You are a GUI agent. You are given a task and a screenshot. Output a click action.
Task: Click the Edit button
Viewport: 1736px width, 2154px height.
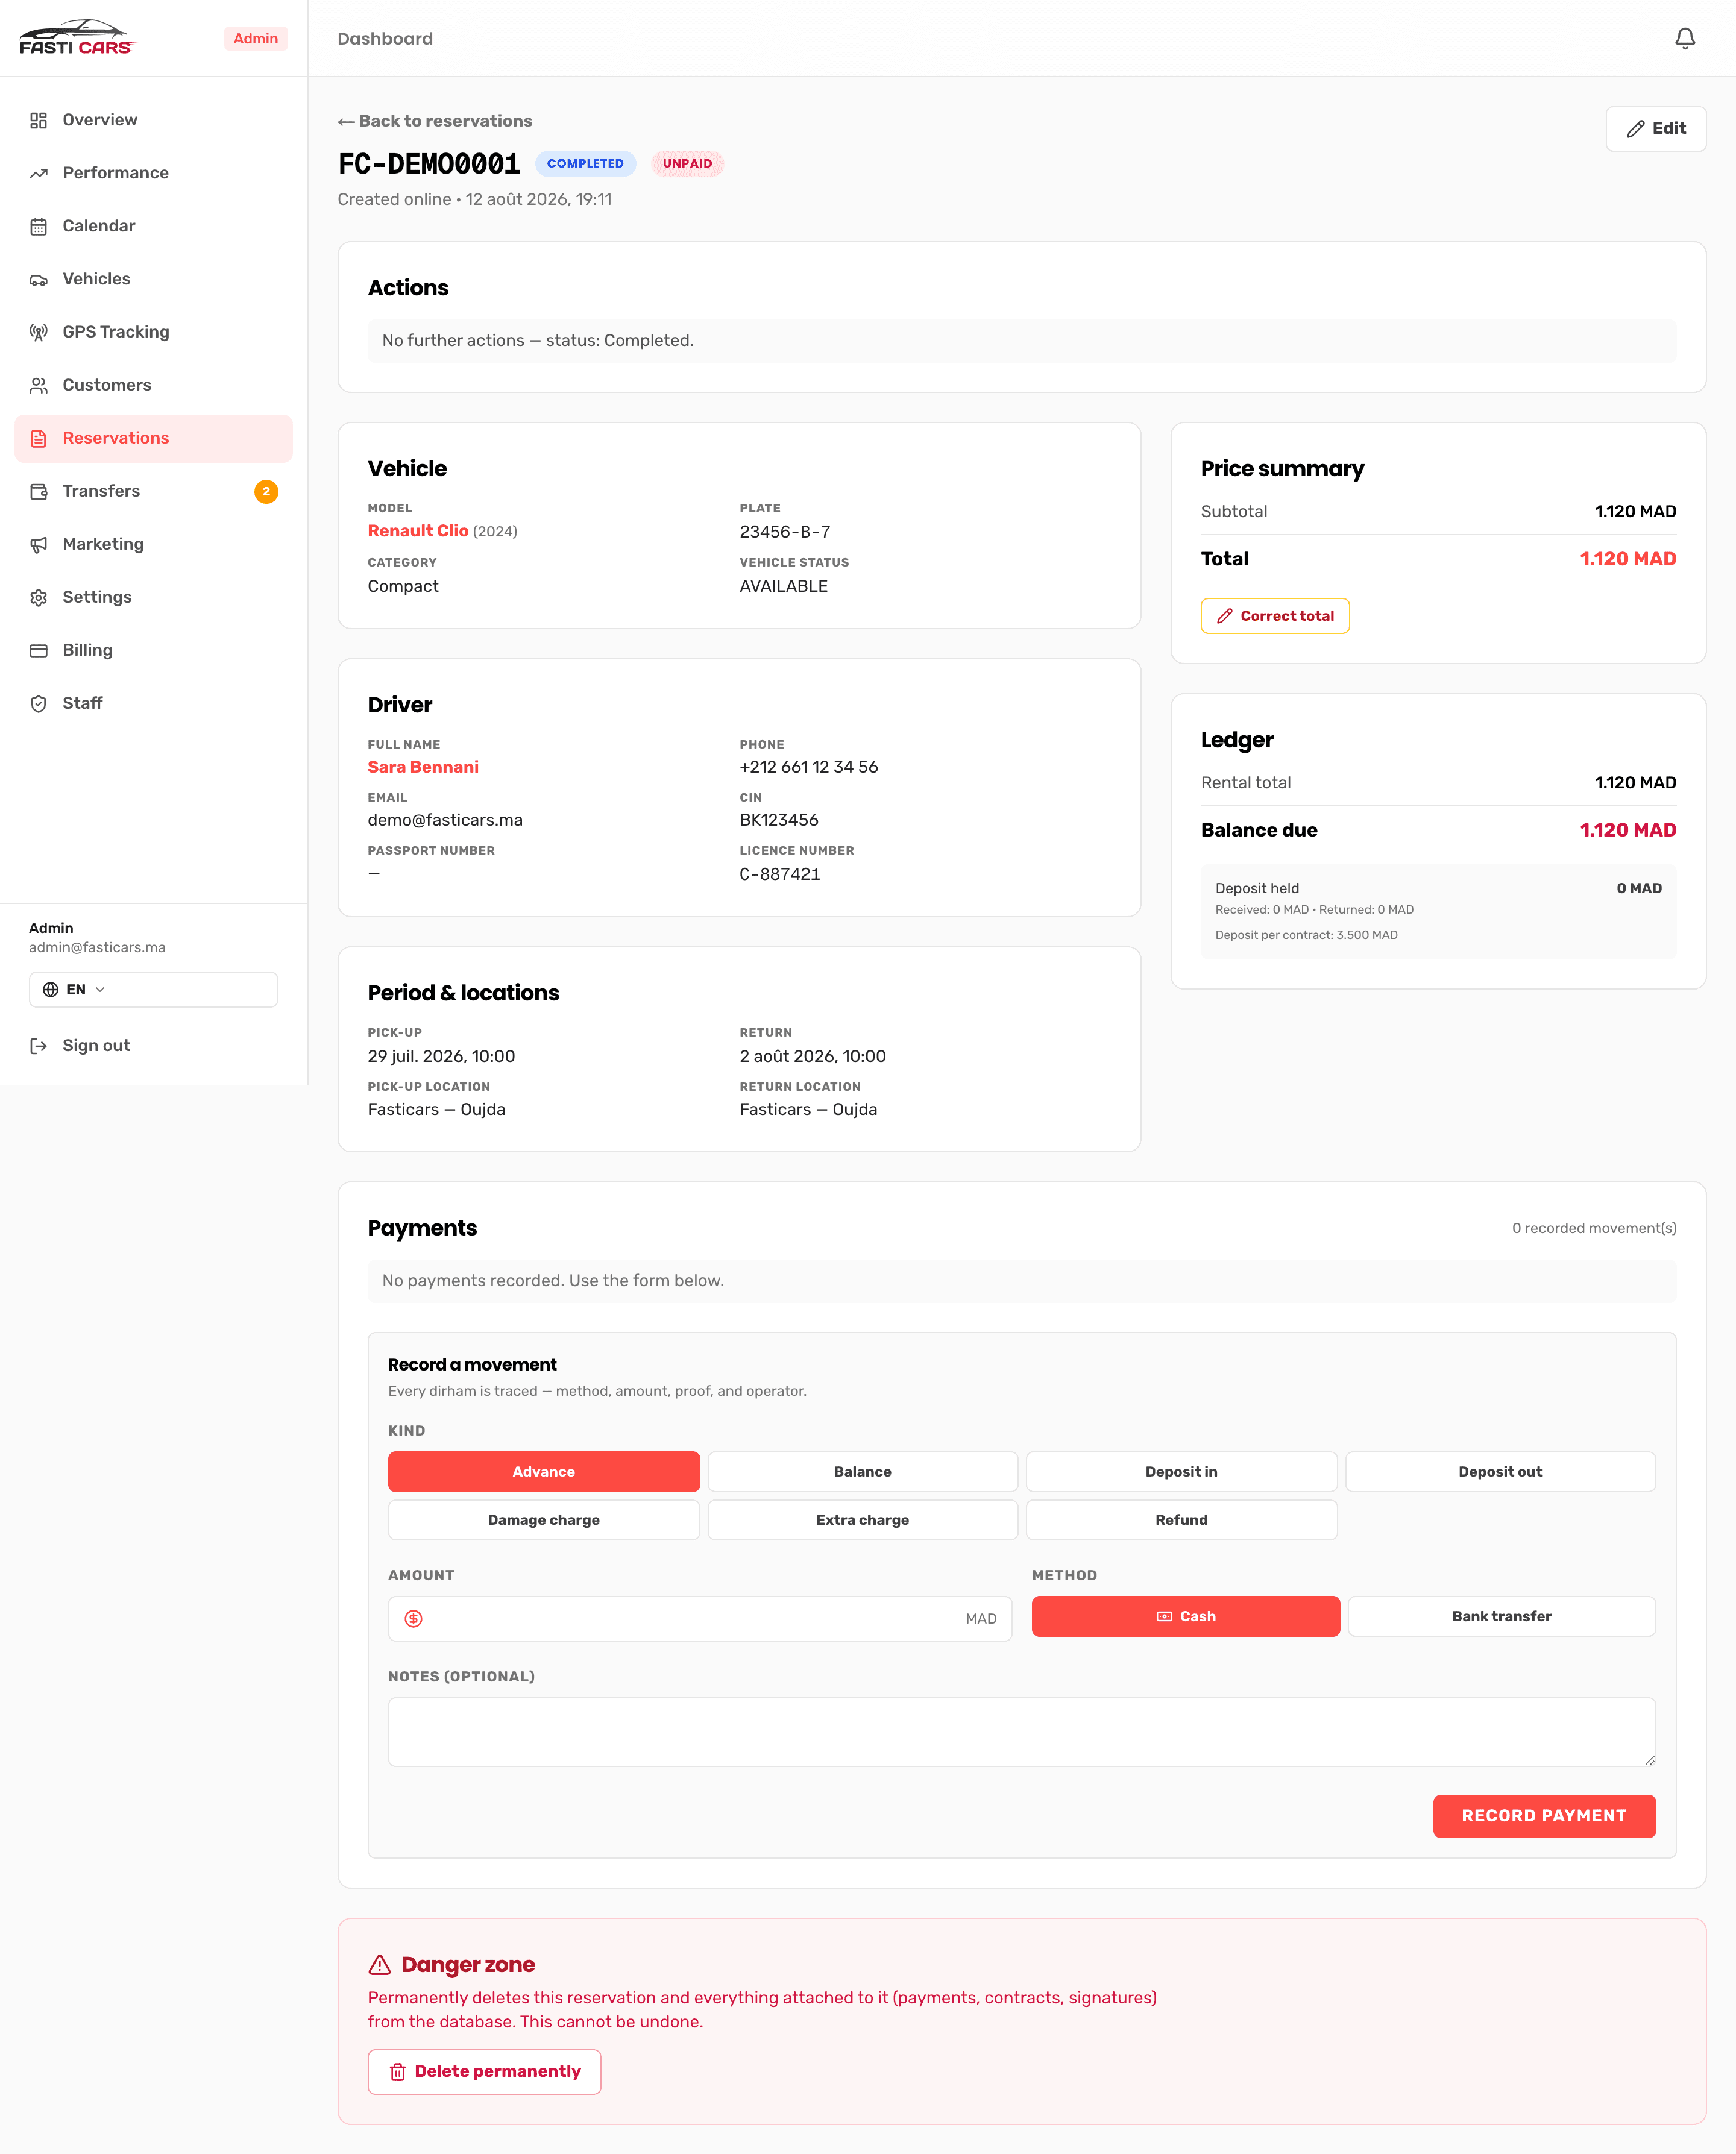click(x=1655, y=128)
